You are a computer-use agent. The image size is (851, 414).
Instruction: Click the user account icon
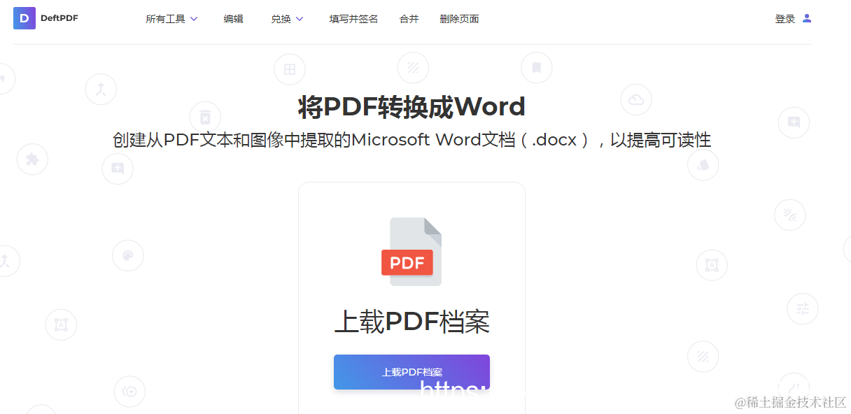click(807, 18)
